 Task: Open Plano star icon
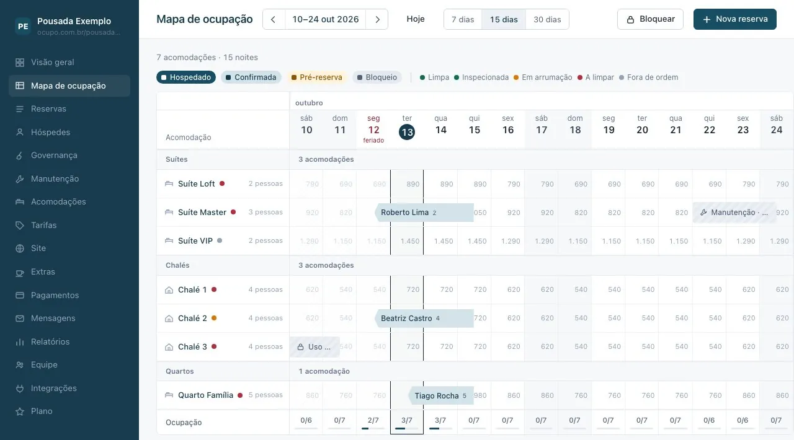pos(20,411)
